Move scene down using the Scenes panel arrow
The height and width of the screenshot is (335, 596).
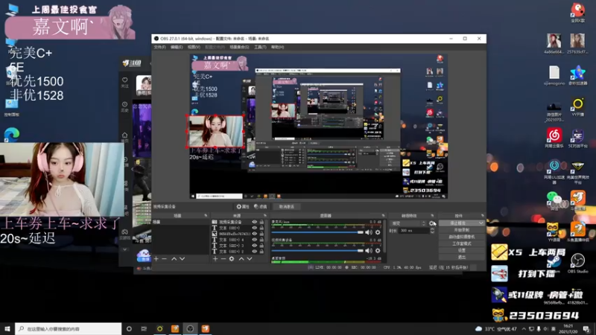(x=183, y=258)
